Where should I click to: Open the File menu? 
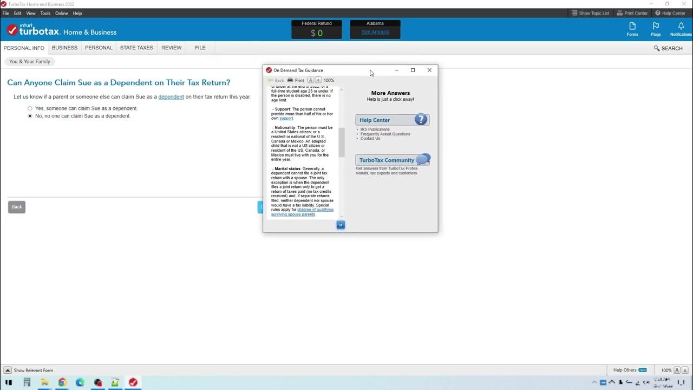tap(5, 13)
